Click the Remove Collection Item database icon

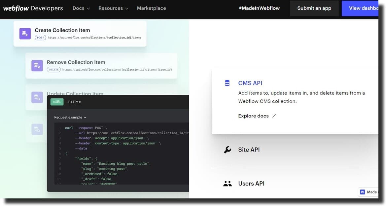(x=37, y=65)
